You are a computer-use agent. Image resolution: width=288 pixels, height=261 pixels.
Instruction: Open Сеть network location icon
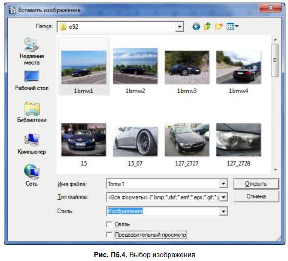pos(32,175)
